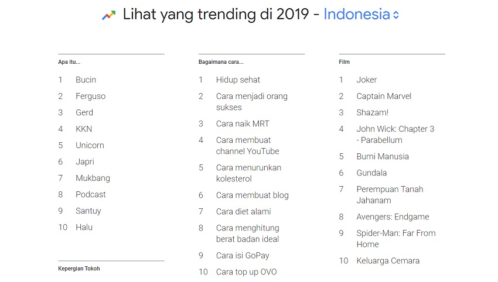
Task: Open the Indonesia country dropdown
Action: (356, 15)
